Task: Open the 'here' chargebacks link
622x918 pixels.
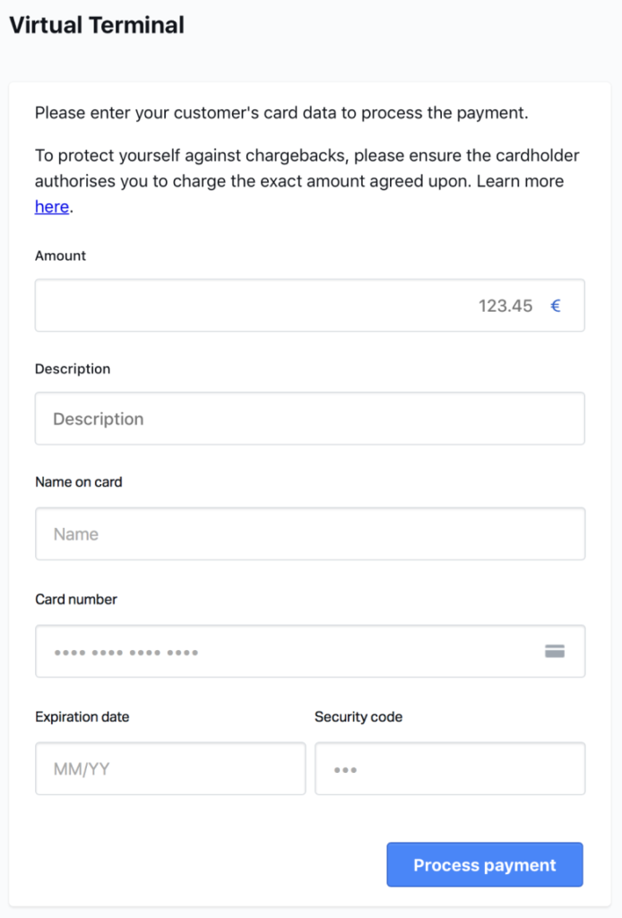Action: [x=52, y=207]
